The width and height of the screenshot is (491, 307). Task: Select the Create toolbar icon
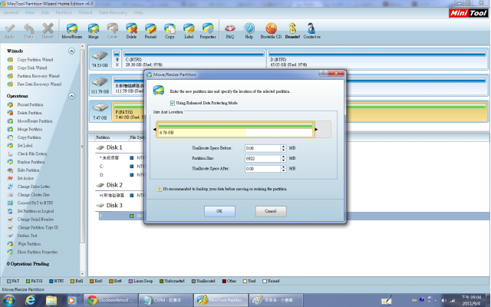pos(113,31)
